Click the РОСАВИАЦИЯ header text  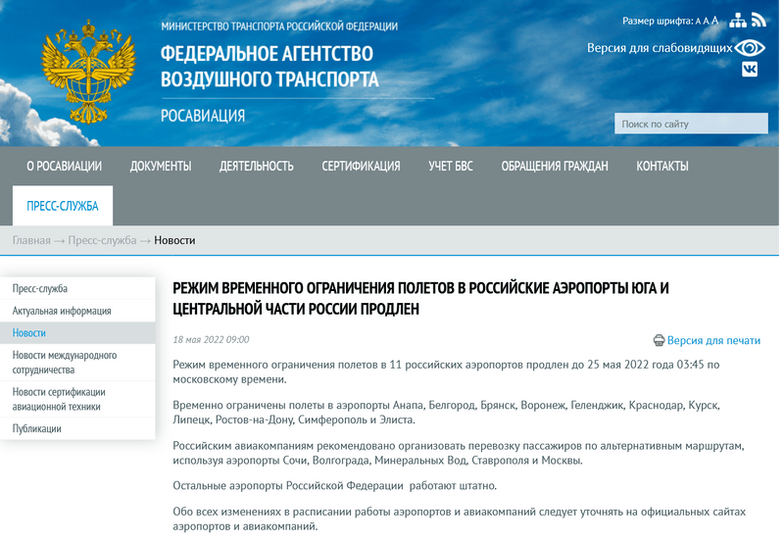[x=203, y=116]
